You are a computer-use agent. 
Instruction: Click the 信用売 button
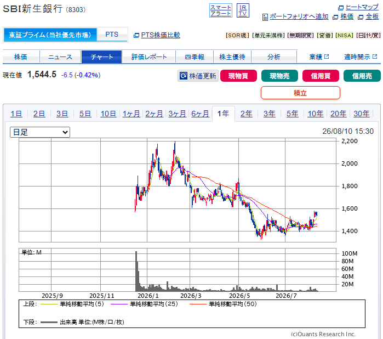[x=362, y=76]
